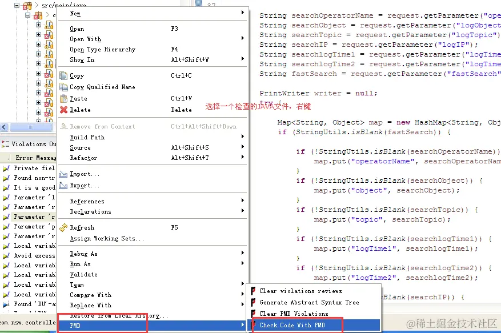The height and width of the screenshot is (333, 501).
Task: Select Check Code With PMD
Action: 314,325
